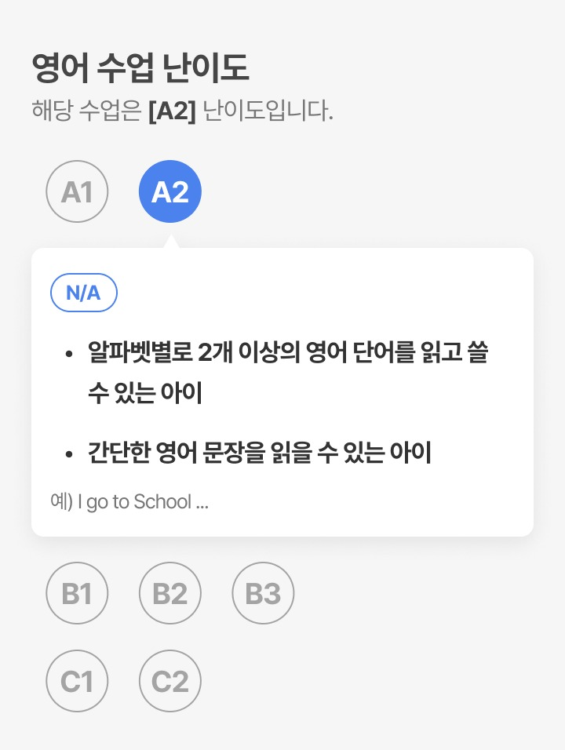Screen dimensions: 565x750
Task: Click the heading "영어 수업 난이도"
Action: click(x=140, y=69)
